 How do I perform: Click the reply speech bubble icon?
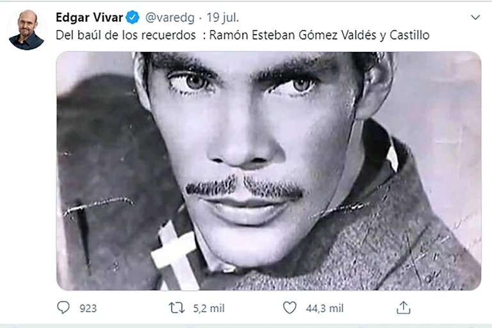pos(63,308)
